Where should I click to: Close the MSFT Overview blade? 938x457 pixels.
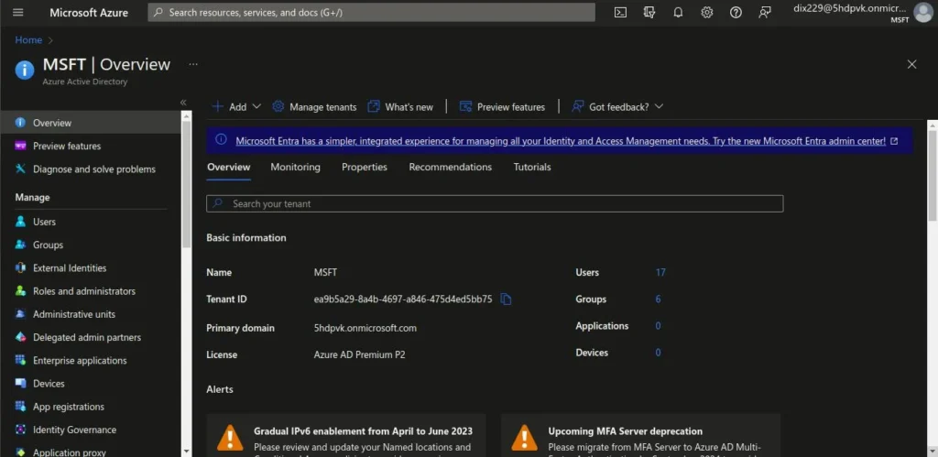911,64
